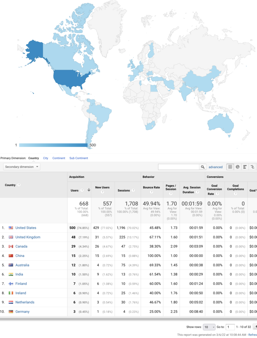Click the Refresh report link
Image resolution: width=257 pixels, height=338 pixels.
[x=252, y=335]
